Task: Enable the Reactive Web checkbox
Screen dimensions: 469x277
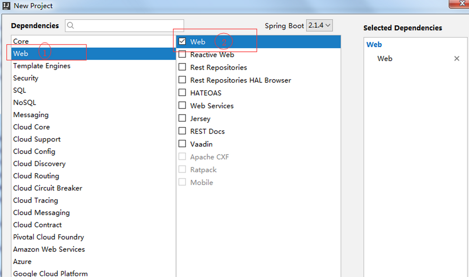Action: [x=182, y=55]
